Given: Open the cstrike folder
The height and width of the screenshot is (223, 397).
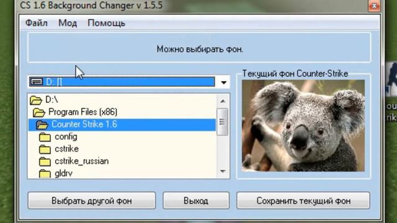Looking at the screenshot, I should (66, 149).
